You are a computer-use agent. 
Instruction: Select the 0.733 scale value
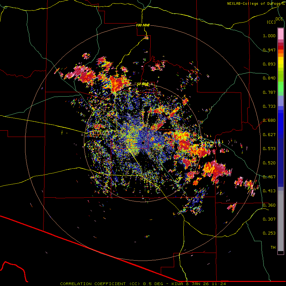pos(269,106)
